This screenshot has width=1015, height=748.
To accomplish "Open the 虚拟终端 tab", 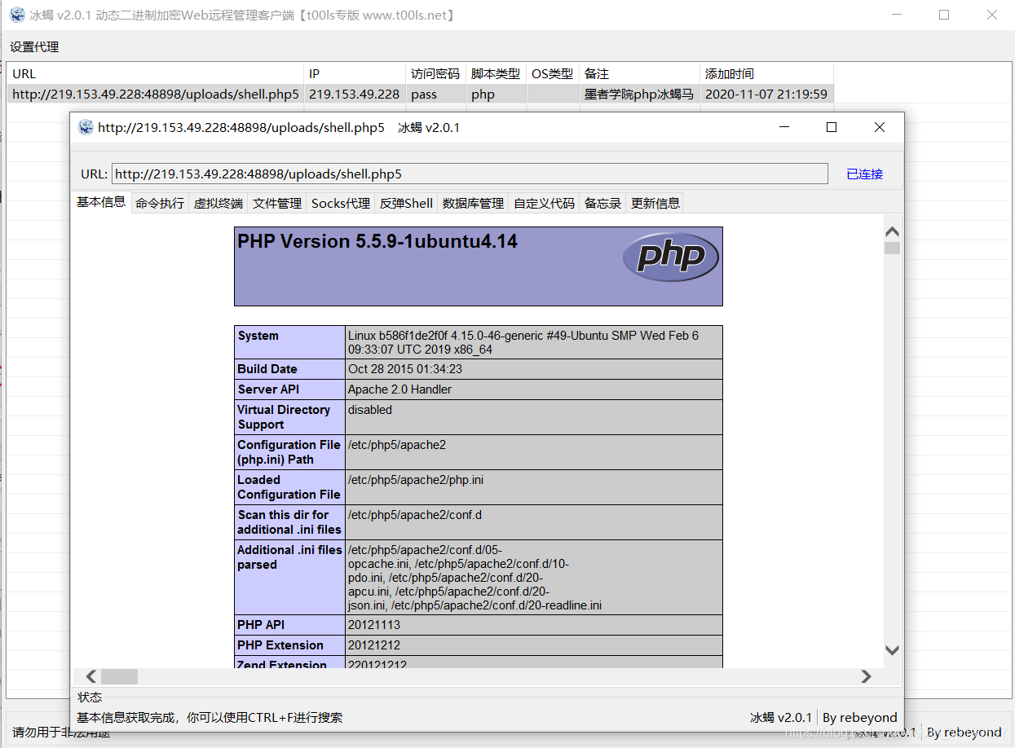I will point(218,203).
